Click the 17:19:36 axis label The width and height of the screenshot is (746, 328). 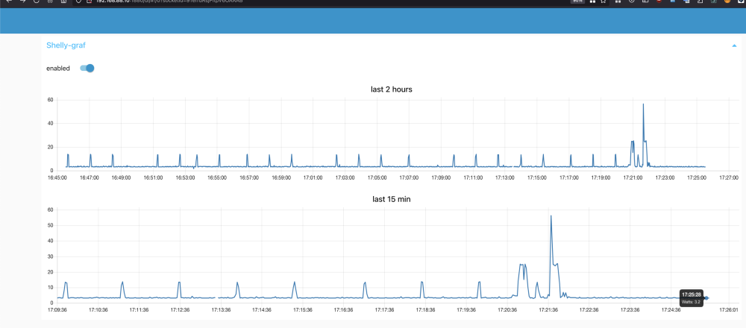tap(466, 310)
